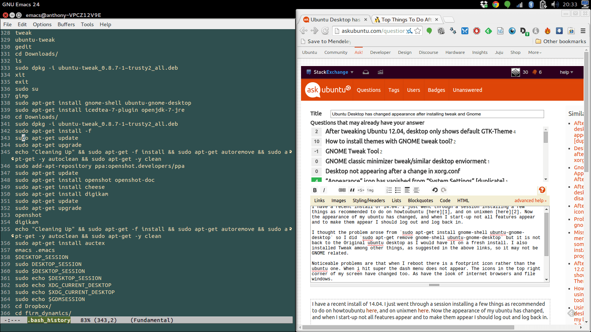Click the Chrome address bar URL
Viewport: 591px width, 332px height.
click(373, 31)
